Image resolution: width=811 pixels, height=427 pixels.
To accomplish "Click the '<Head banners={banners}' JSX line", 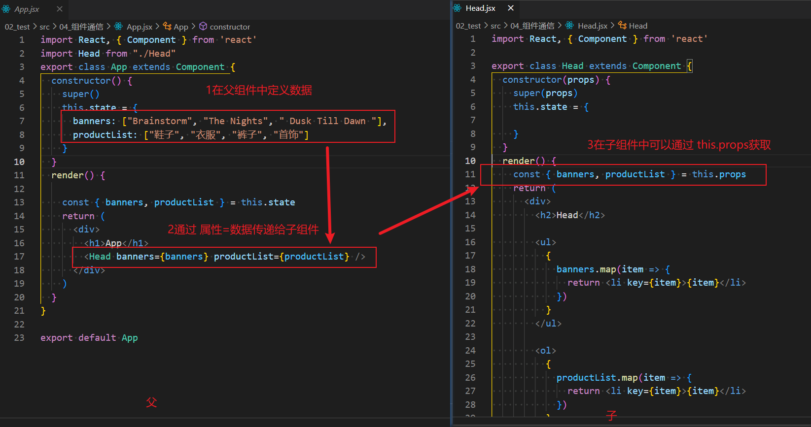I will point(224,256).
